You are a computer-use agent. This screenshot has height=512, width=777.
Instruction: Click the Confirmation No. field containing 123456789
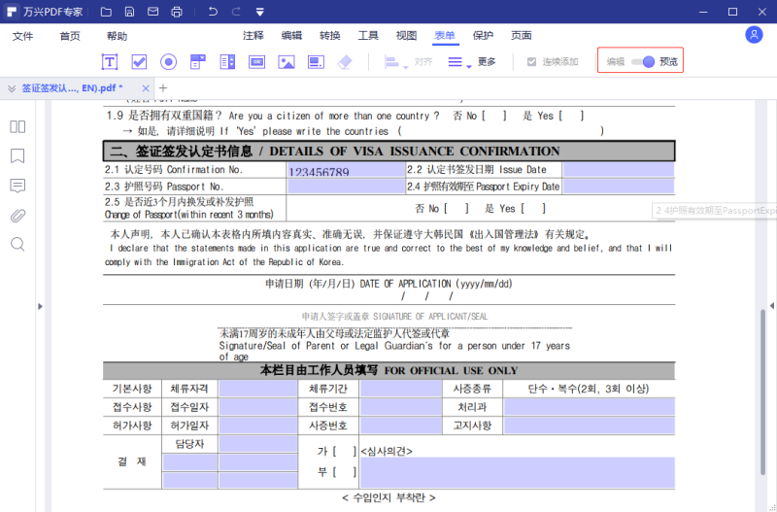tap(346, 170)
